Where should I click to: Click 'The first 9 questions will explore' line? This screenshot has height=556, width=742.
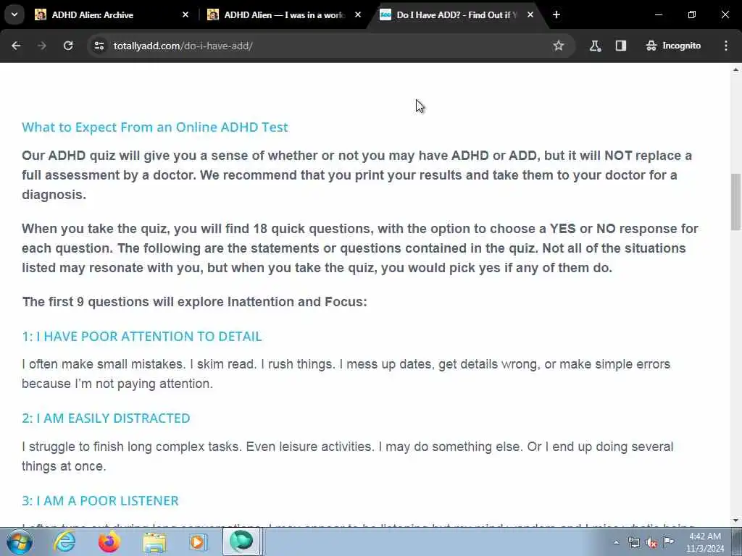(x=194, y=302)
